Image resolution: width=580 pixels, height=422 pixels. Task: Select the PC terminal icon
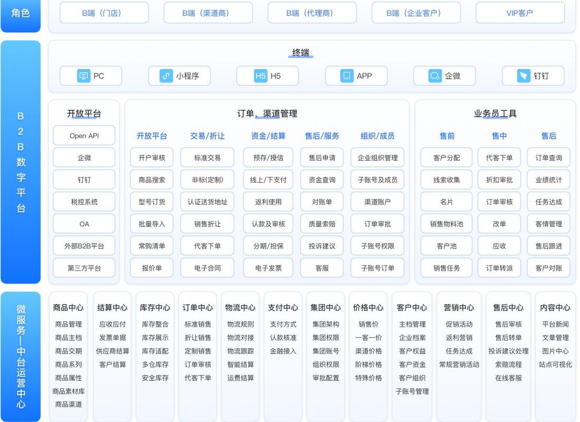tap(84, 75)
